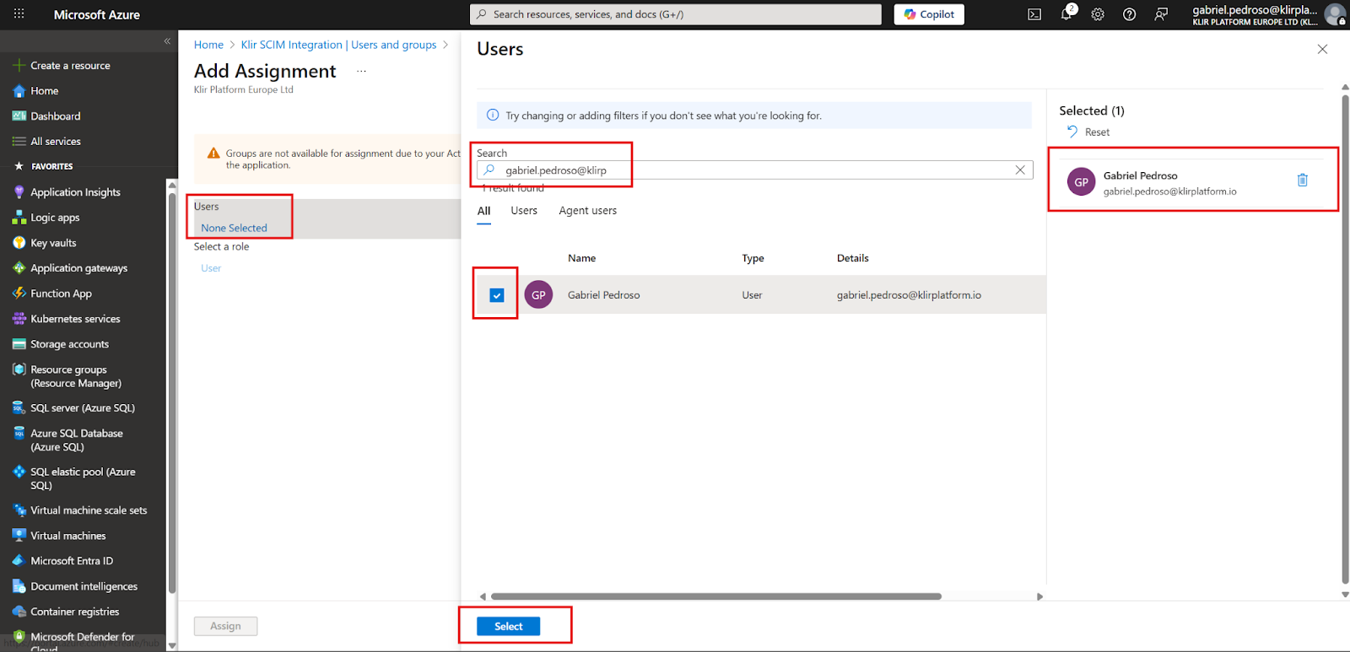Open Cloud Shell terminal icon
1350x652 pixels.
(x=1034, y=14)
